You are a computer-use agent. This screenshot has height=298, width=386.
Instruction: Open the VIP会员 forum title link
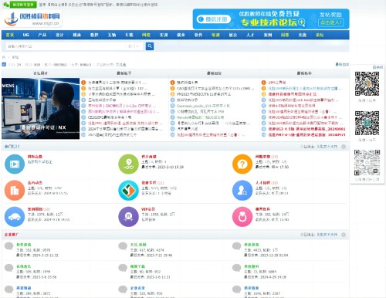[148, 209]
